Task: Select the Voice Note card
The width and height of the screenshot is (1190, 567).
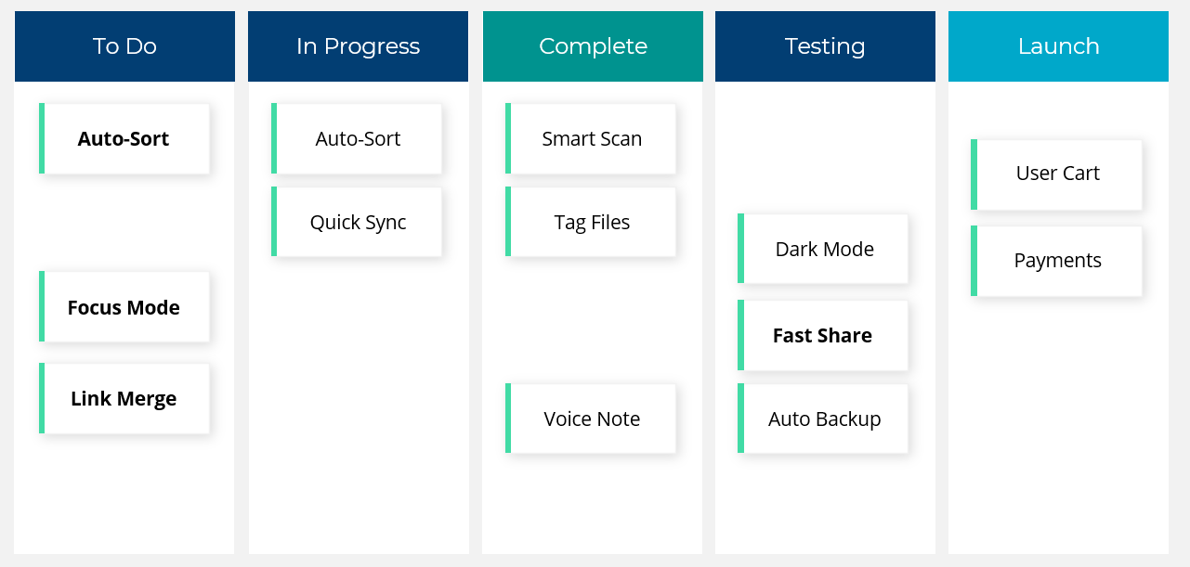Action: (x=592, y=419)
